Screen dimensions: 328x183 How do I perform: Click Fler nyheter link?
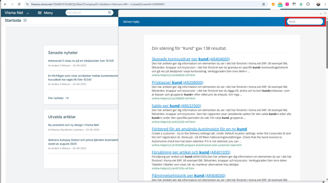(58, 98)
